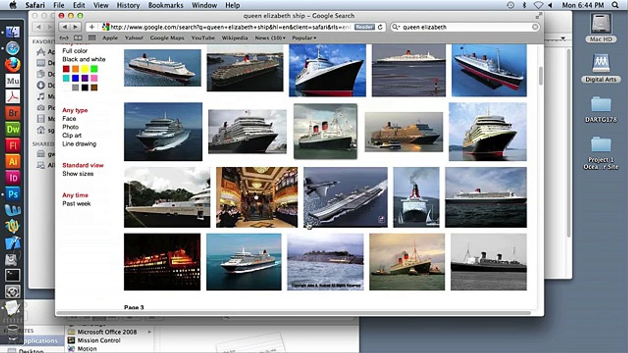Launch Firefox from the Dock
Screen dimensions: 628x353
(x=13, y=64)
